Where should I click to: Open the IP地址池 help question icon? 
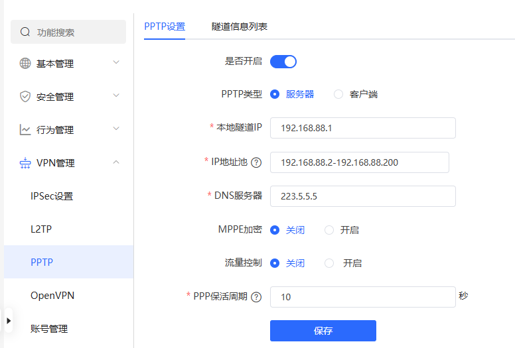tap(256, 162)
